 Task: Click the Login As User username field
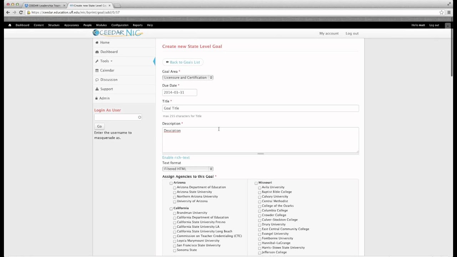coord(118,117)
